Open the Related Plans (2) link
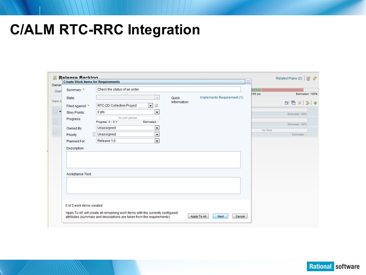366x275 pixels. (x=289, y=78)
